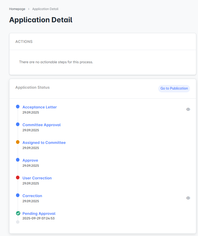This screenshot has width=198, height=236.
Task: Select the Approve status entry
Action: (30, 160)
